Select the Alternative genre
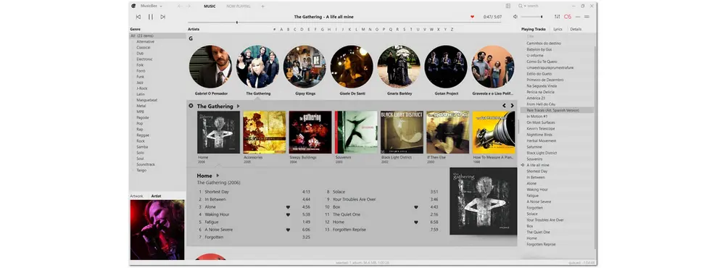Screen dimensions: 725x268 pos(145,41)
